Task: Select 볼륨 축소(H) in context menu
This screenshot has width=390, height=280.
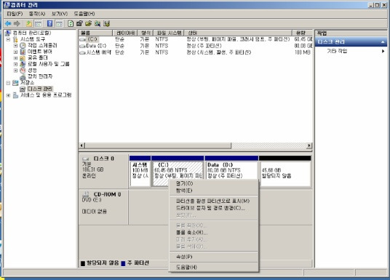Action: click(x=213, y=233)
